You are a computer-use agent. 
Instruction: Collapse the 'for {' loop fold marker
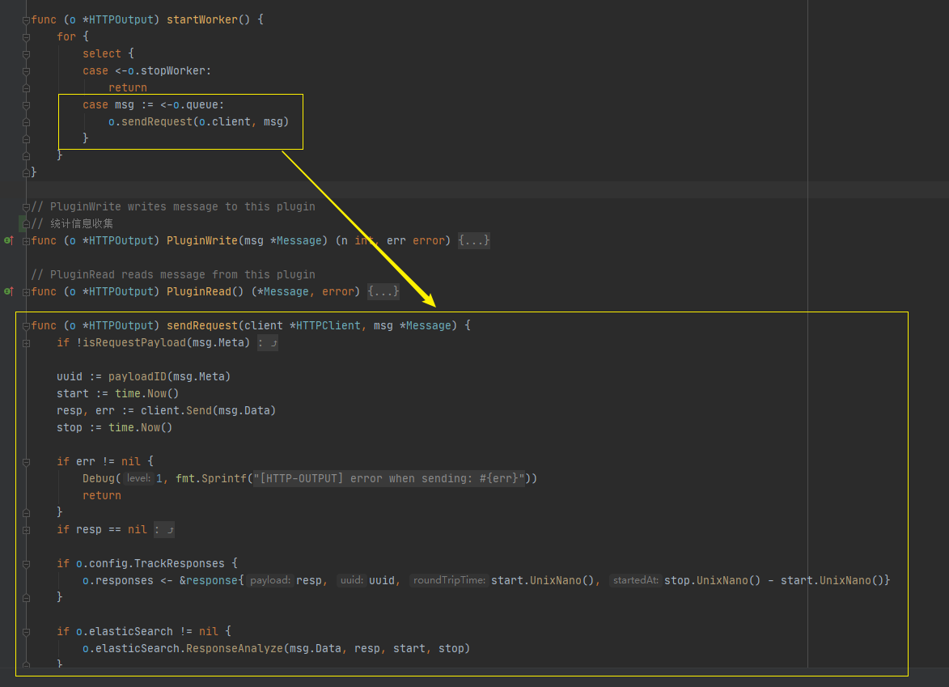[x=26, y=37]
